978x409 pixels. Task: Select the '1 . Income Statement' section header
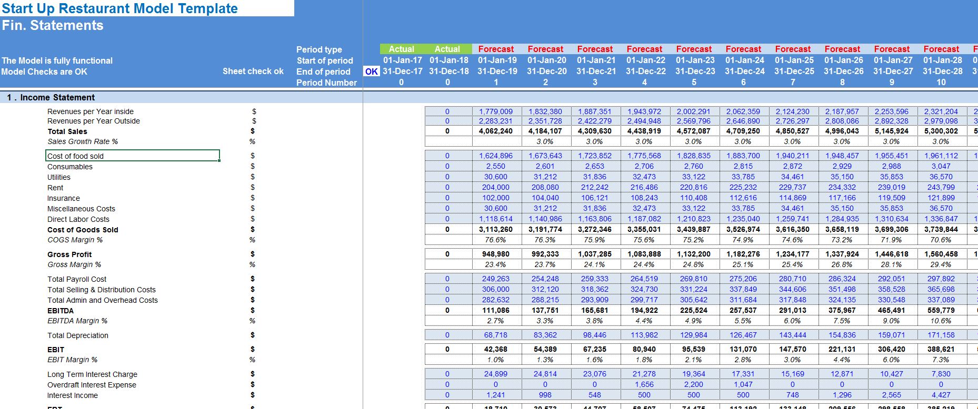tap(51, 97)
